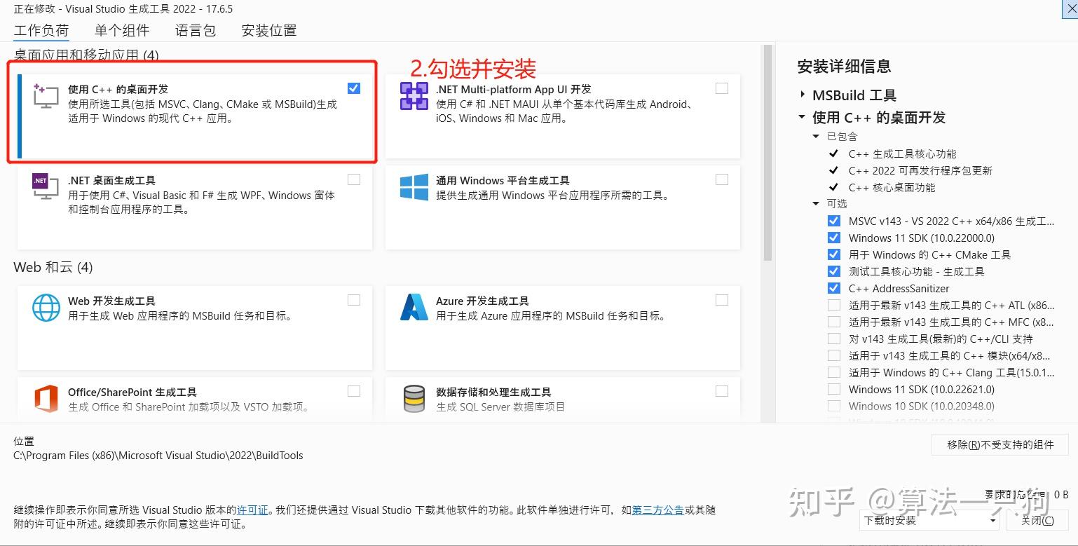This screenshot has width=1078, height=546.
Task: Enable the C++ Clang tools for Windows option
Action: 834,372
